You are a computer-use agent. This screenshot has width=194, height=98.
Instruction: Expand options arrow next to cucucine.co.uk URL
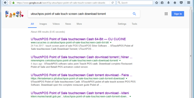[x=111, y=43]
